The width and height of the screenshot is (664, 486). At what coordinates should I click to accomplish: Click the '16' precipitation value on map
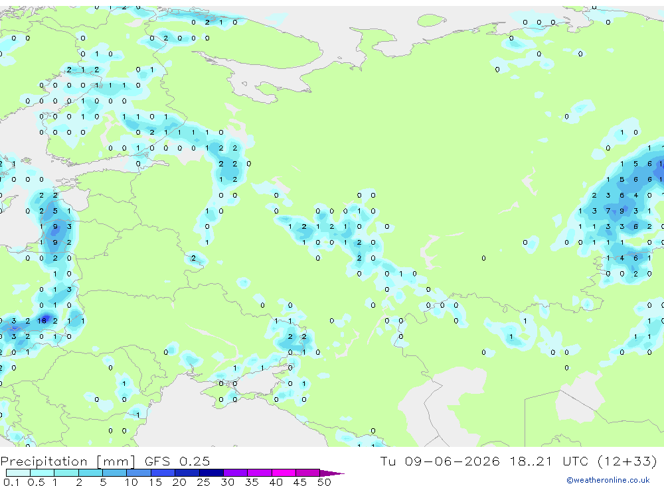(41, 321)
